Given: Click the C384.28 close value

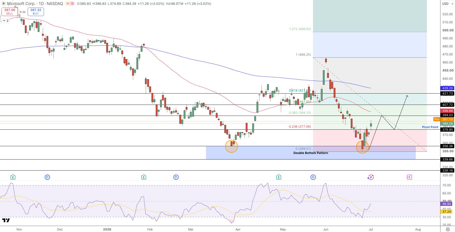Looking at the screenshot, I should tap(129, 4).
